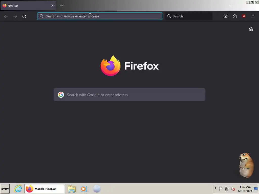Click the hamster desktop character
The image size is (259, 194).
click(x=246, y=165)
